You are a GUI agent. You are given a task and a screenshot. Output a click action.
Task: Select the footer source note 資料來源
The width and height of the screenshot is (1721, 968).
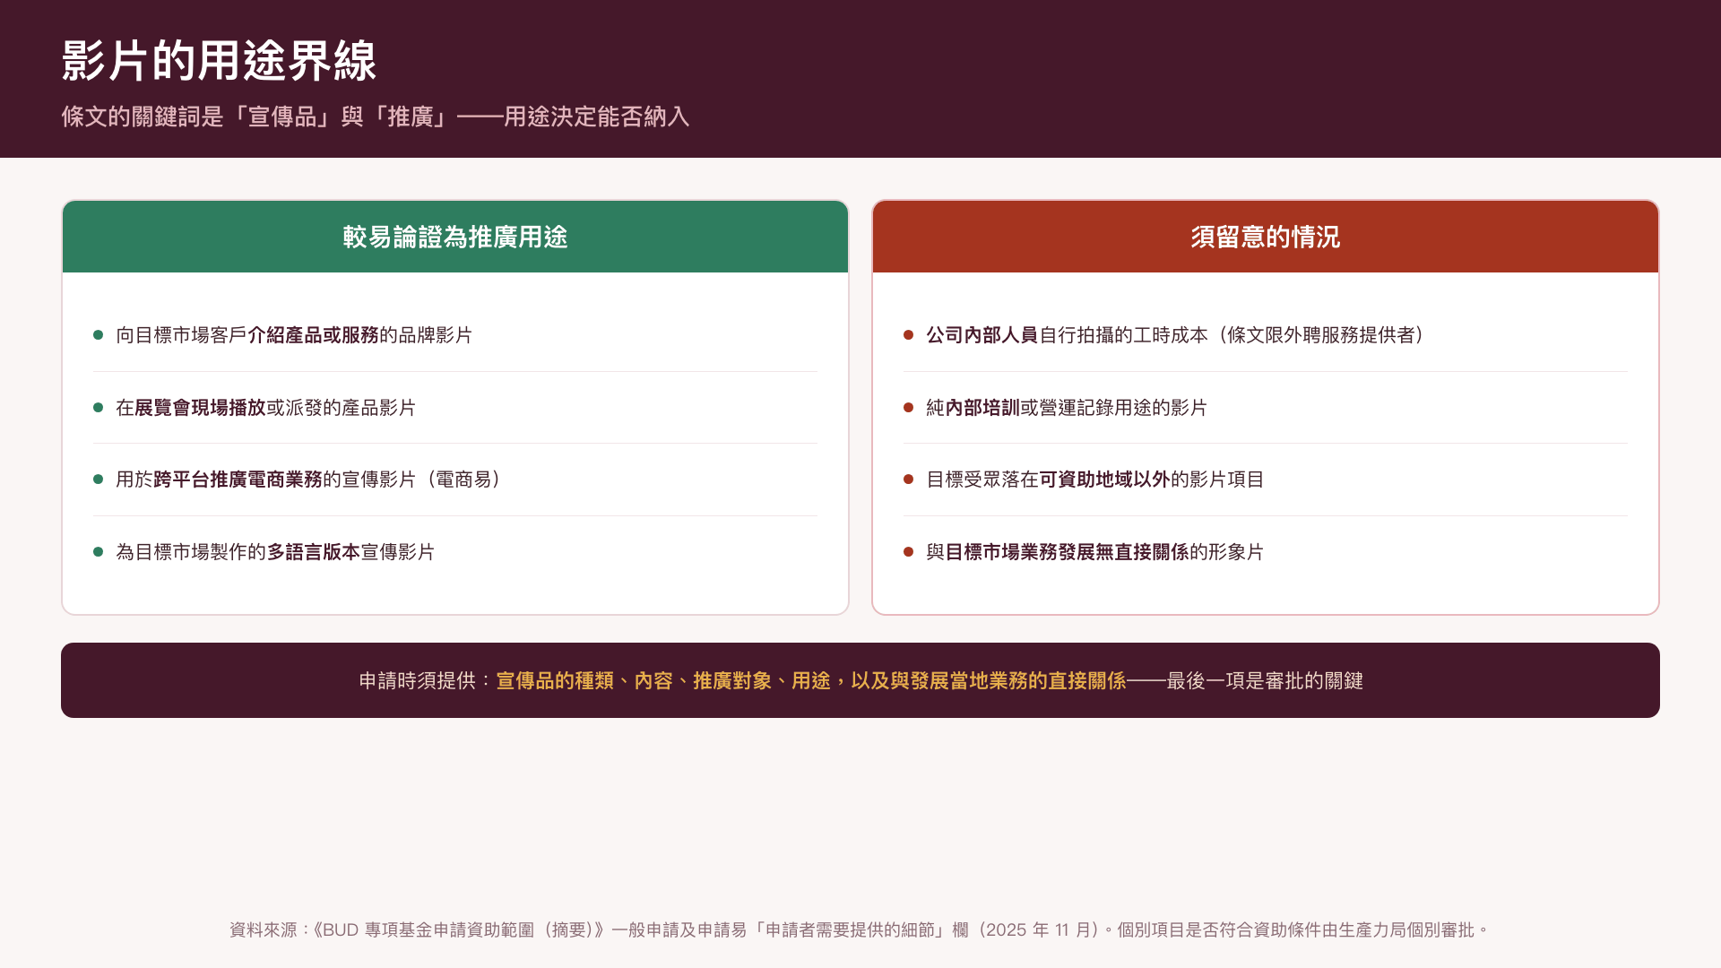click(859, 930)
